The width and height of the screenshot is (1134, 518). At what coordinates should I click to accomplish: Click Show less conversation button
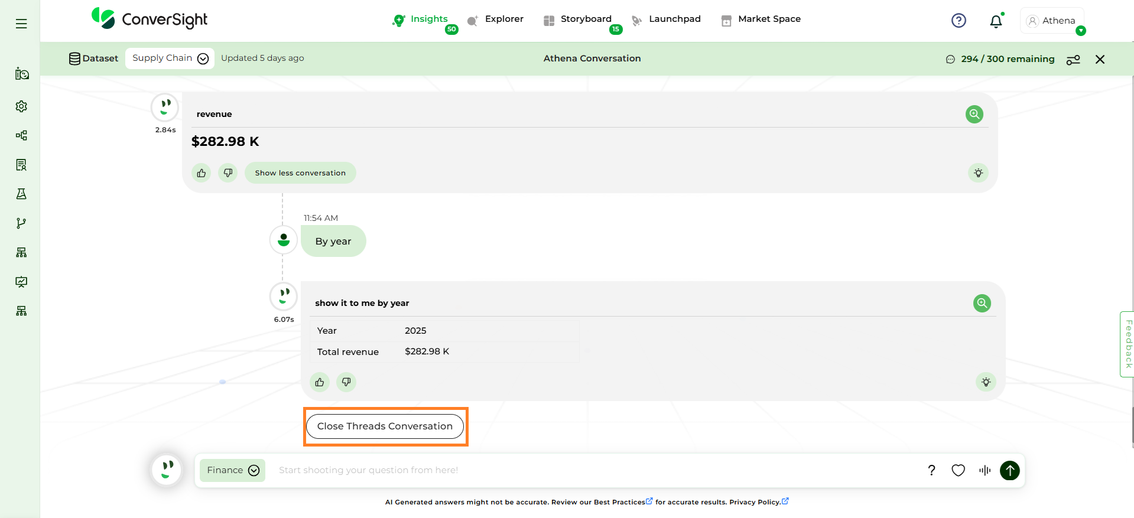click(x=300, y=173)
